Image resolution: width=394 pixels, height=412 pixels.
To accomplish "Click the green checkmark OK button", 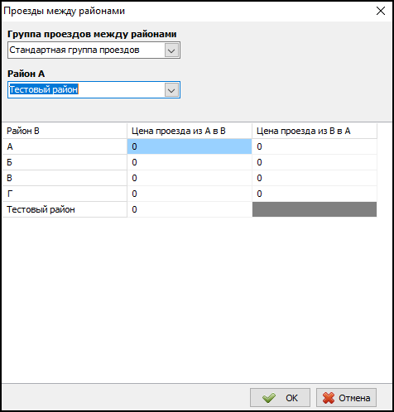I will [280, 398].
